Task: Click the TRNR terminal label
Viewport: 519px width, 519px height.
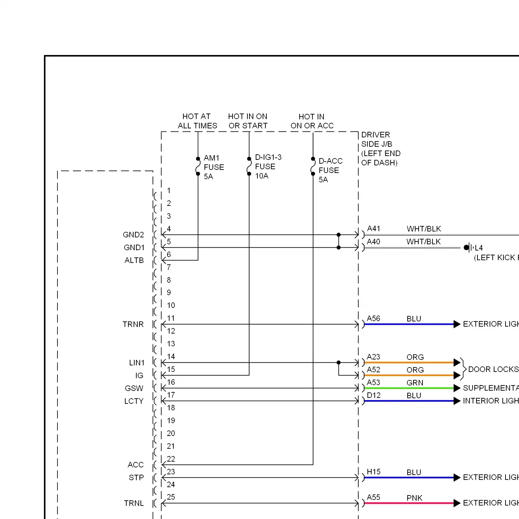Action: click(x=133, y=325)
